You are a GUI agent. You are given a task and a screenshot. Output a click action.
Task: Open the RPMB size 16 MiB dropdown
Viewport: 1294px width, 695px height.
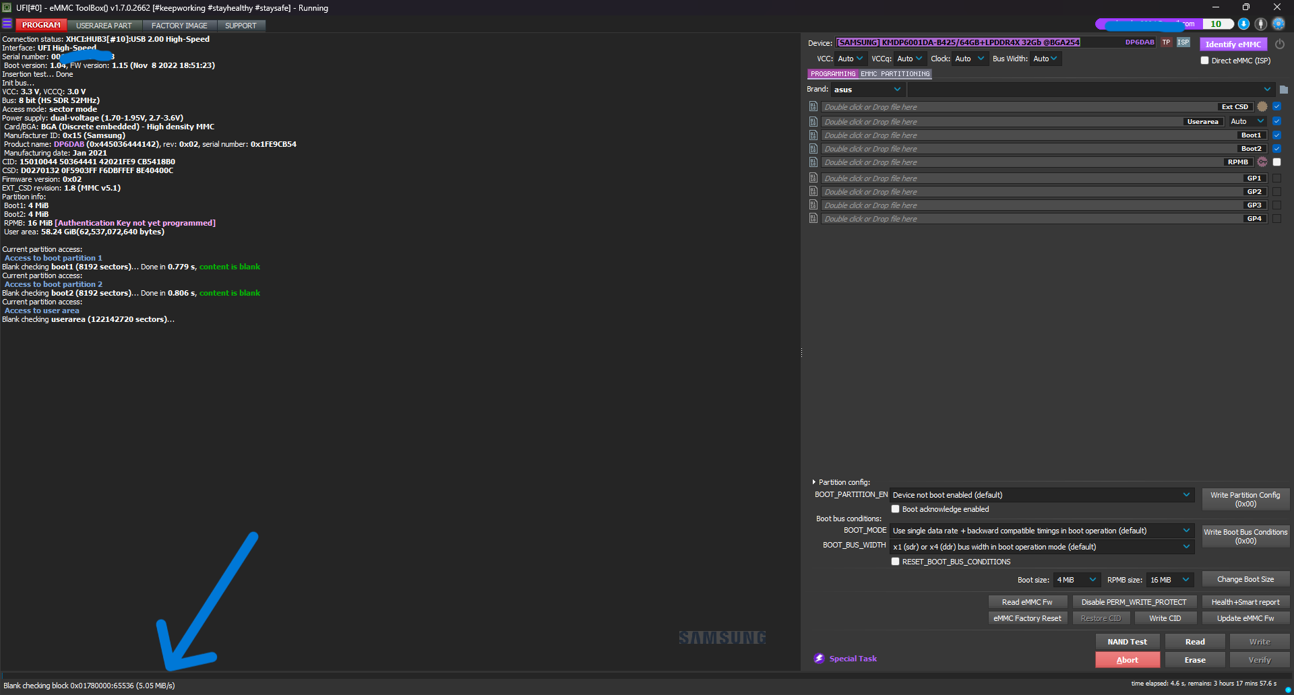[1170, 580]
